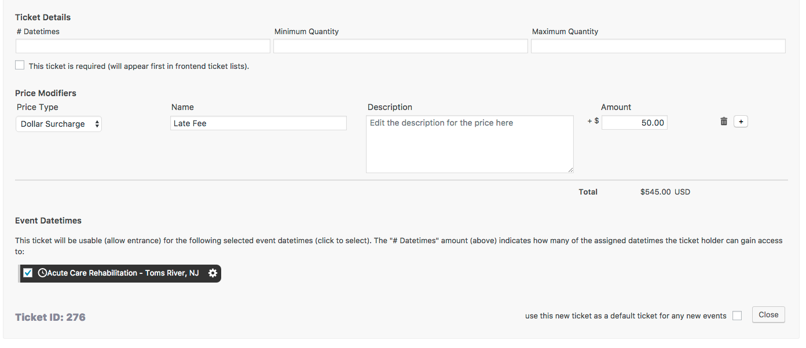Click the $545.00 total amount
The width and height of the screenshot is (806, 348).
[x=655, y=192]
